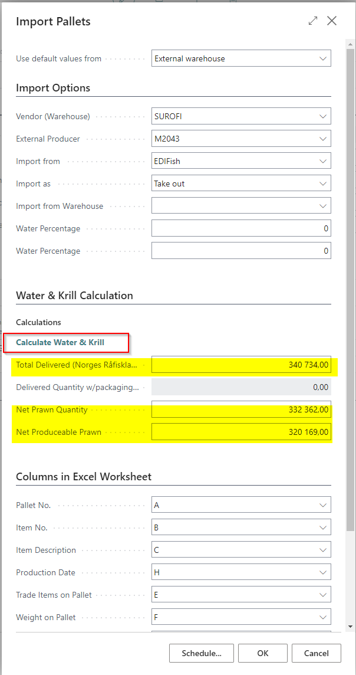Viewport: 356px width, 675px height.
Task: Click the Calculate Water & Krill link
Action: tap(60, 342)
